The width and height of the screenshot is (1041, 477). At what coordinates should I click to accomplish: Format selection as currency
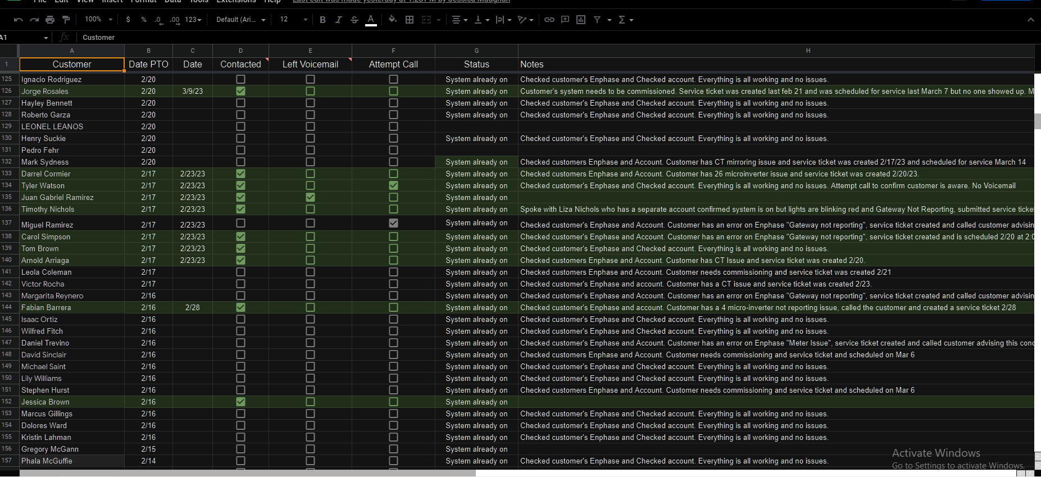point(128,20)
